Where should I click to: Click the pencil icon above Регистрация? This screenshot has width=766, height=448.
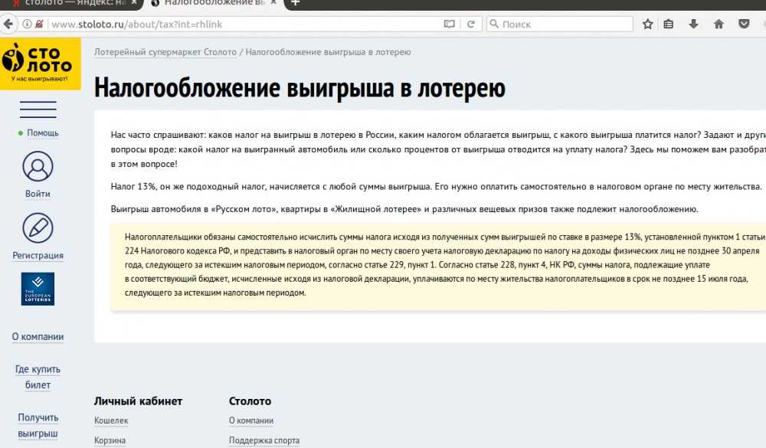tap(38, 228)
